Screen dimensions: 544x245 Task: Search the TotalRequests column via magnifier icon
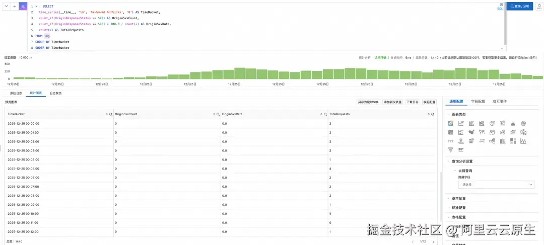tap(432, 114)
